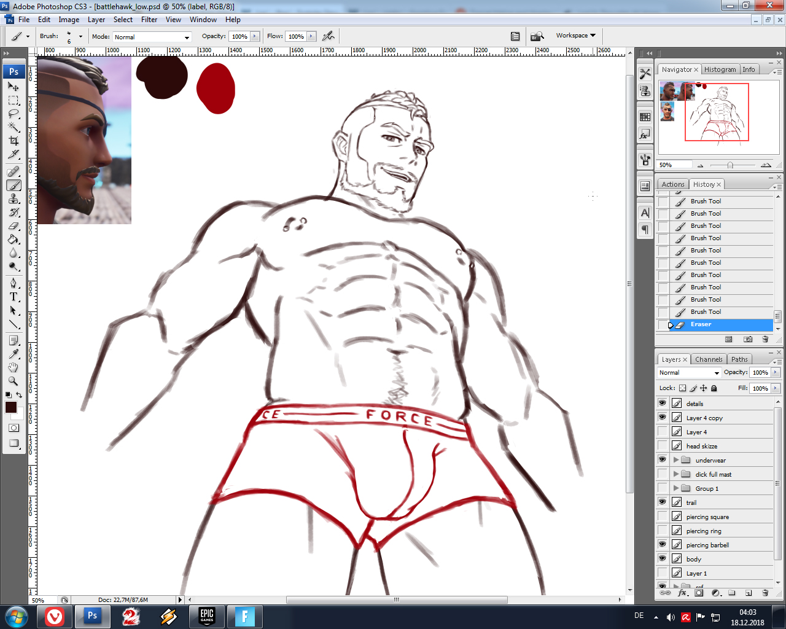Image resolution: width=786 pixels, height=629 pixels.
Task: Switch to the Actions tab
Action: point(673,184)
